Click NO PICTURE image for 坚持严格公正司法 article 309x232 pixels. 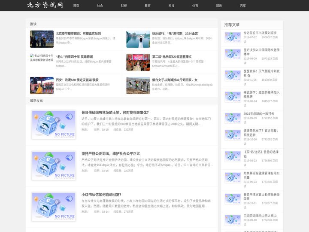[x=54, y=166]
